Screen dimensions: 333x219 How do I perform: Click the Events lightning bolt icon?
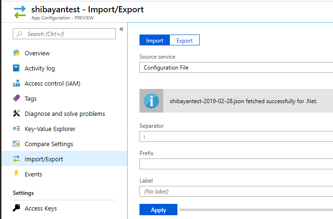point(16,174)
